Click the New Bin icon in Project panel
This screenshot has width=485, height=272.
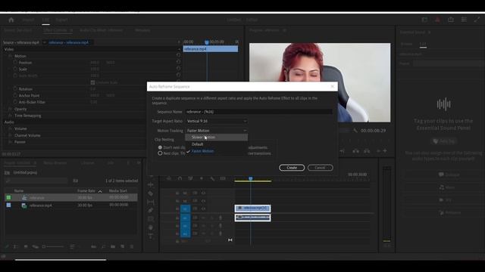tap(113, 247)
